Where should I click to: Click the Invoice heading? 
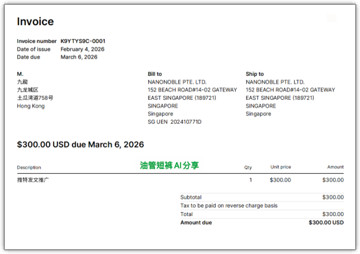35,22
